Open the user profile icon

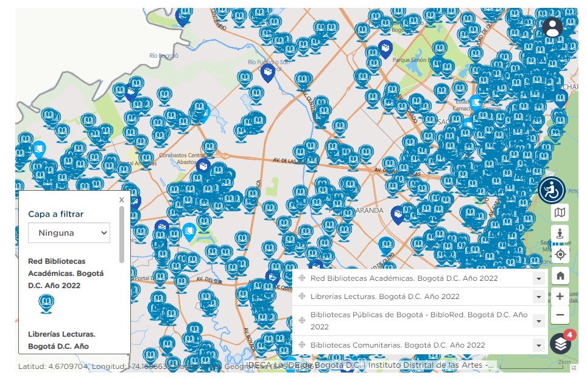552,27
